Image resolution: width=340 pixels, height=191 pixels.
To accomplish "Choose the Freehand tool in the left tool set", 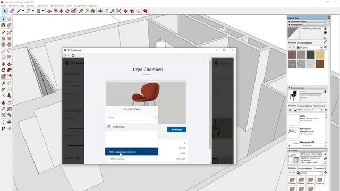I will tap(10, 33).
